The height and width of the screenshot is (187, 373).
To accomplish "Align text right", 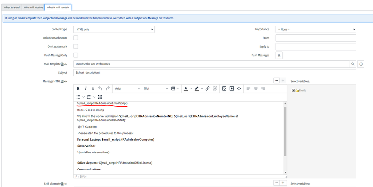I will 263,88.
